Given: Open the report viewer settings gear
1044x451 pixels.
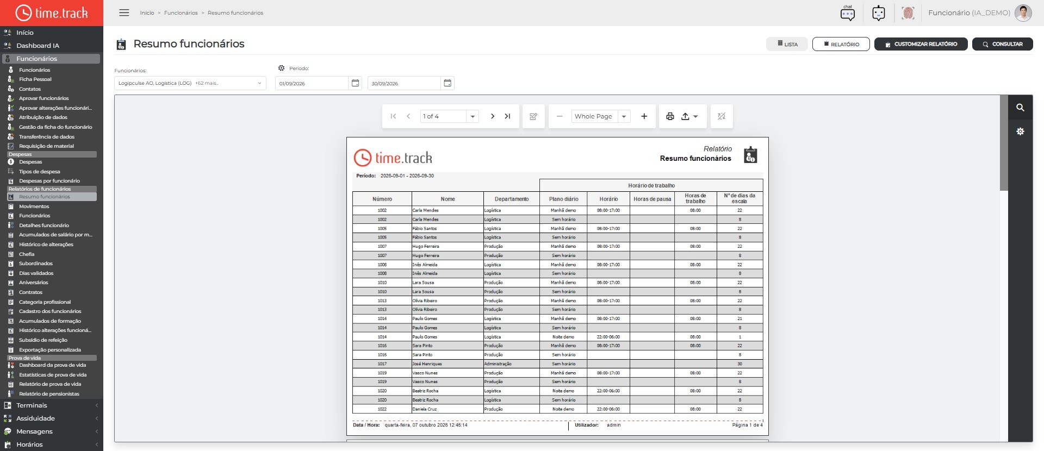Looking at the screenshot, I should [x=1020, y=131].
